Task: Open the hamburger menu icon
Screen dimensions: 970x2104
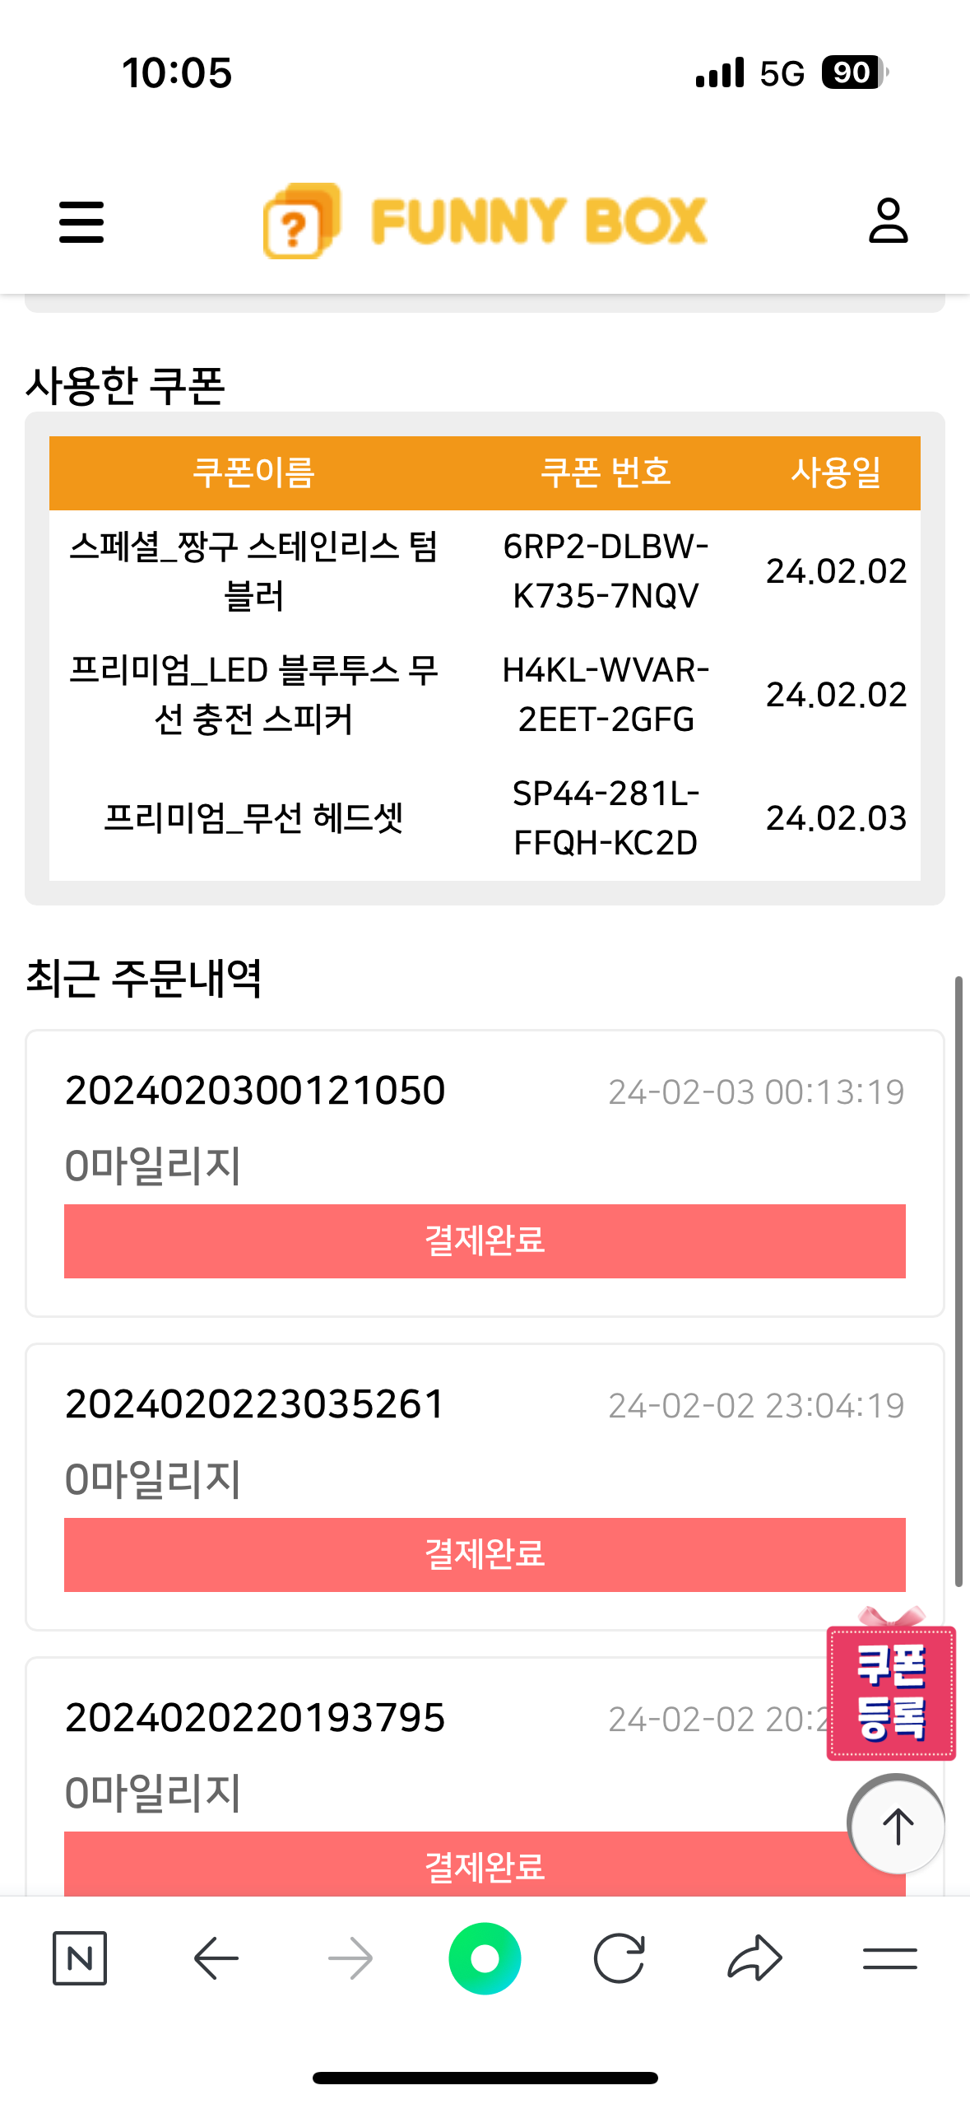Action: pyautogui.click(x=81, y=222)
